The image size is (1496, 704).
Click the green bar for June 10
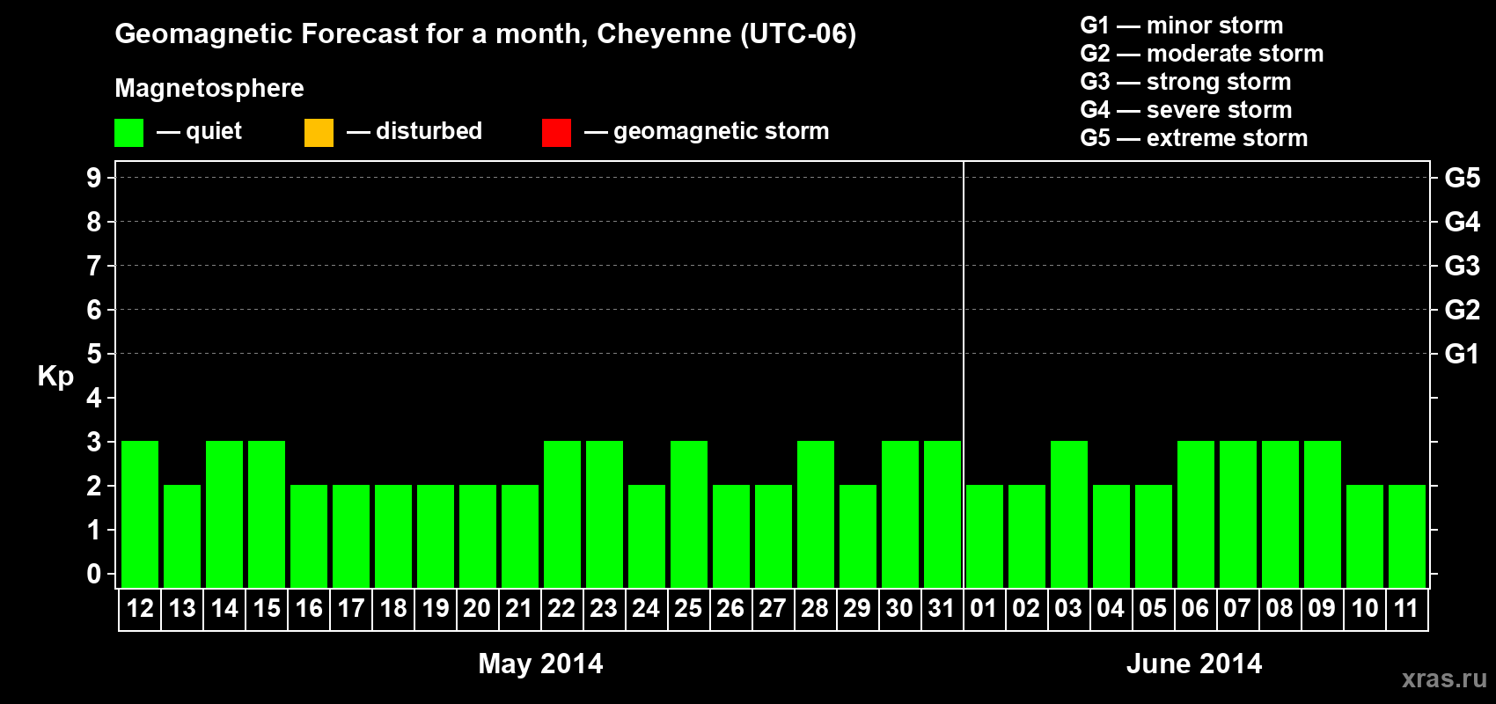[1365, 536]
